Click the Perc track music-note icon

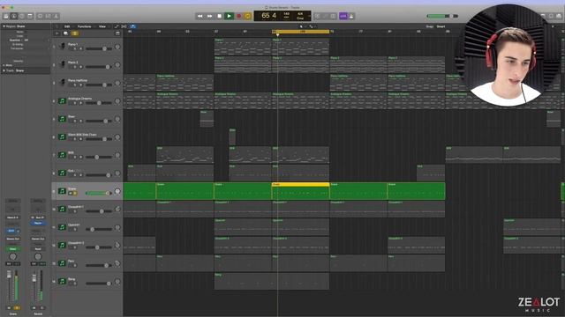point(63,263)
